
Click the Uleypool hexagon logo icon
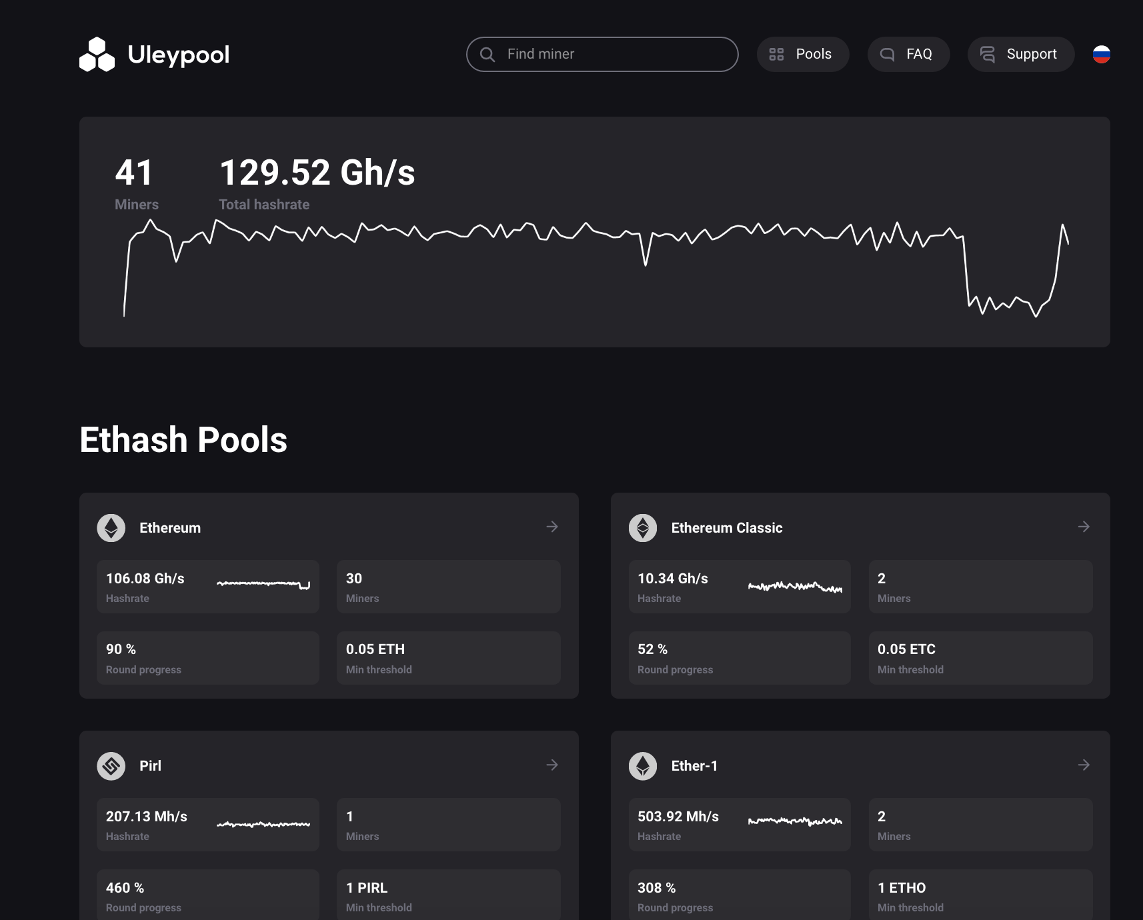tap(97, 54)
